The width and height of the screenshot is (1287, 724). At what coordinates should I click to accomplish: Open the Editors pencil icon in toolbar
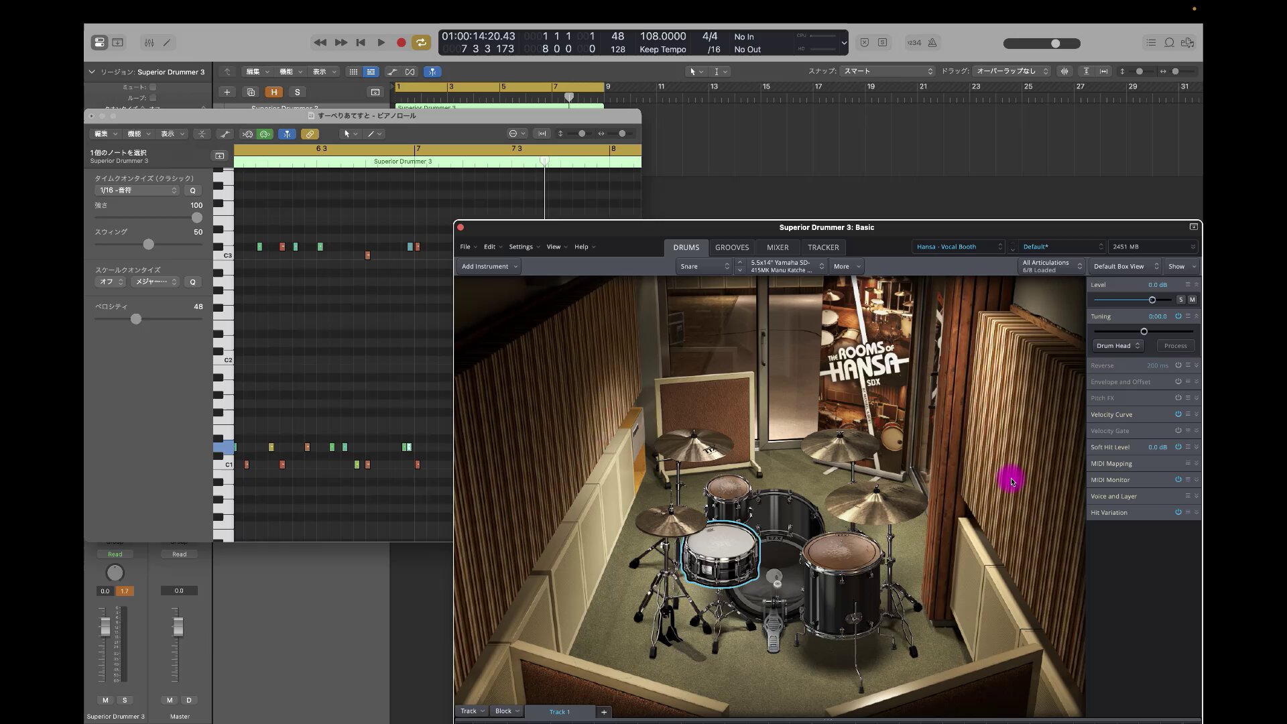point(167,42)
